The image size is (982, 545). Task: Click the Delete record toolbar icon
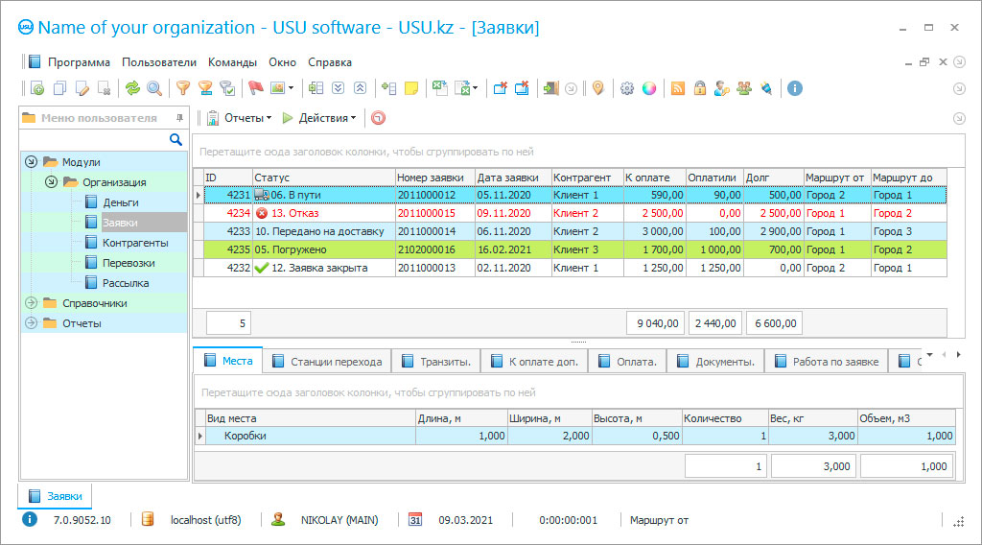[x=105, y=88]
